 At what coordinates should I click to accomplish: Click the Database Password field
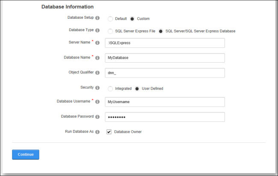tap(165, 117)
